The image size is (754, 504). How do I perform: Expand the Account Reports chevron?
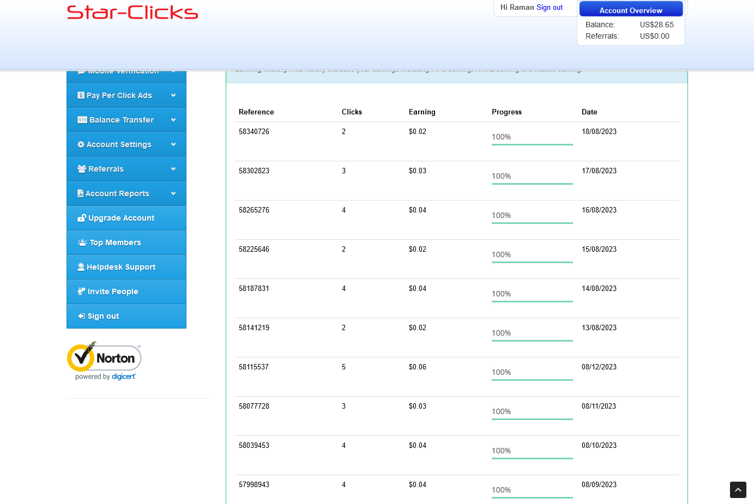coord(173,193)
